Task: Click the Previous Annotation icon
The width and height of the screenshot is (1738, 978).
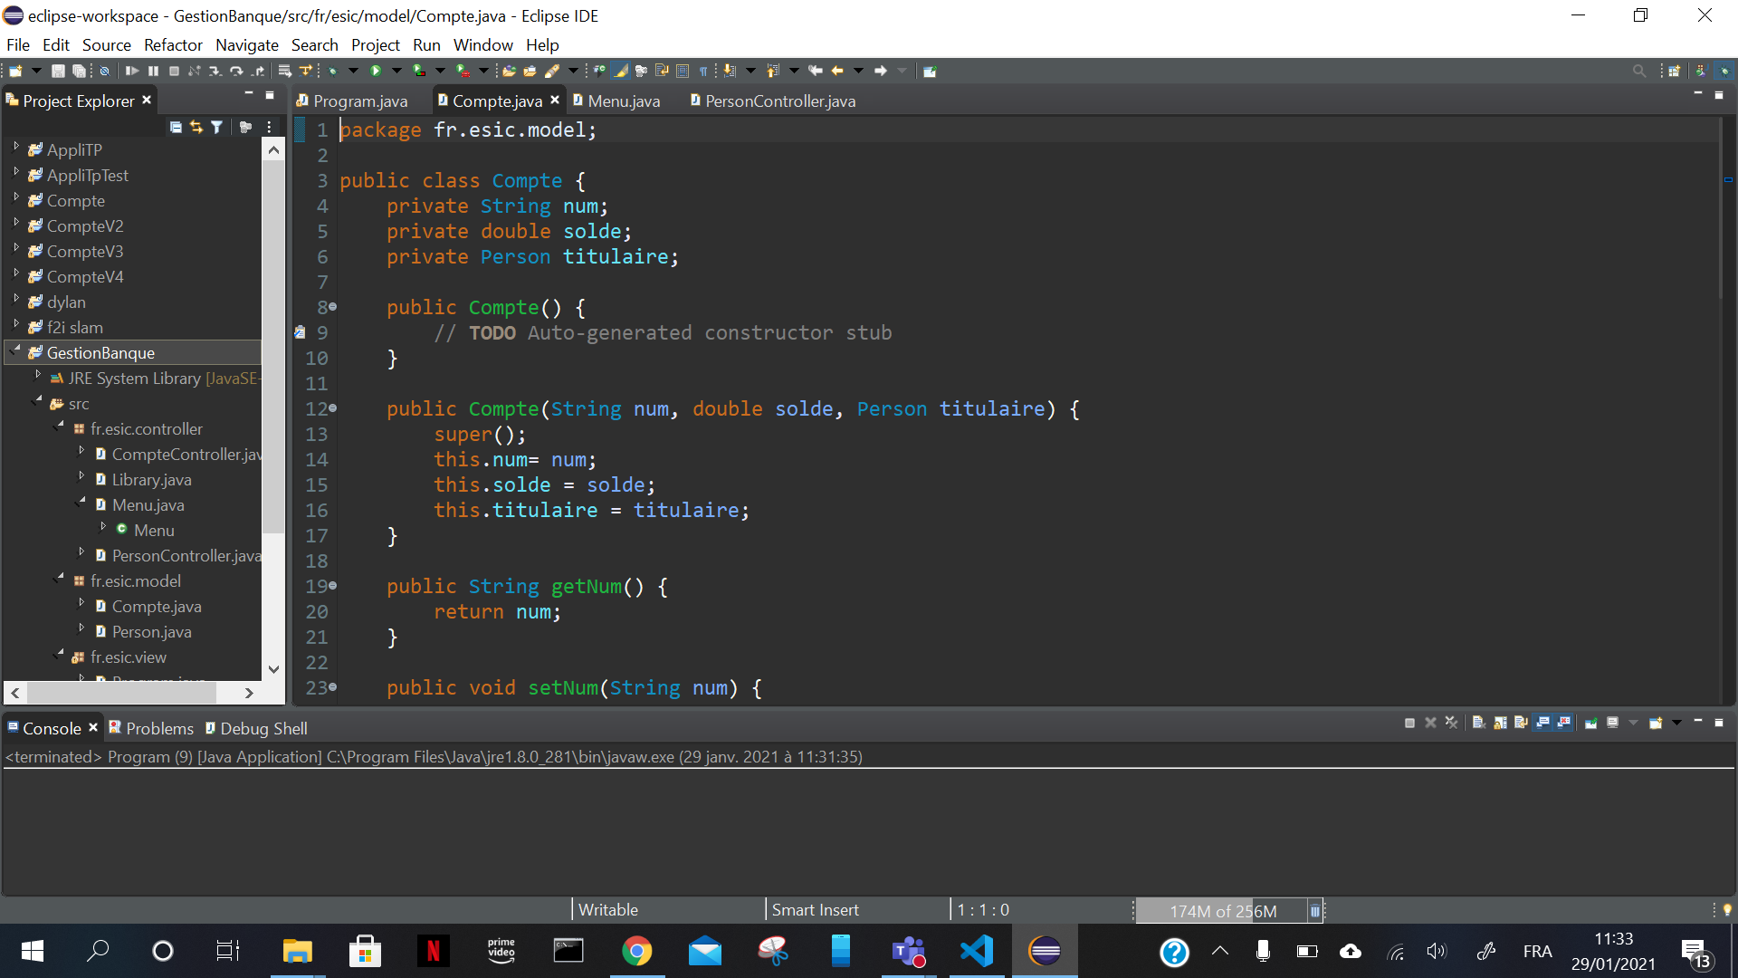Action: pyautogui.click(x=772, y=71)
